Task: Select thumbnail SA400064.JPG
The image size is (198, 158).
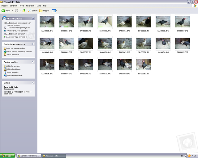Action: pyautogui.click(x=124, y=22)
